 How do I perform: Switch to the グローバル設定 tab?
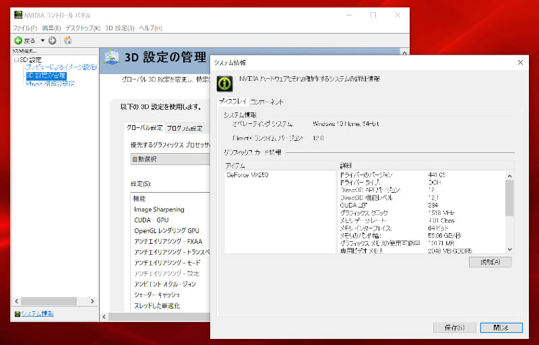(144, 128)
